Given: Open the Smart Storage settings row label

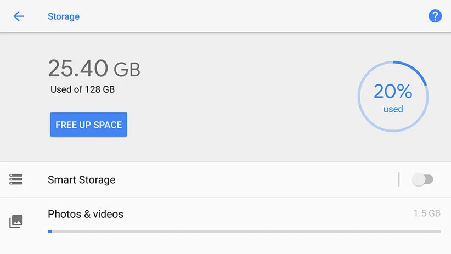Looking at the screenshot, I should pyautogui.click(x=81, y=180).
